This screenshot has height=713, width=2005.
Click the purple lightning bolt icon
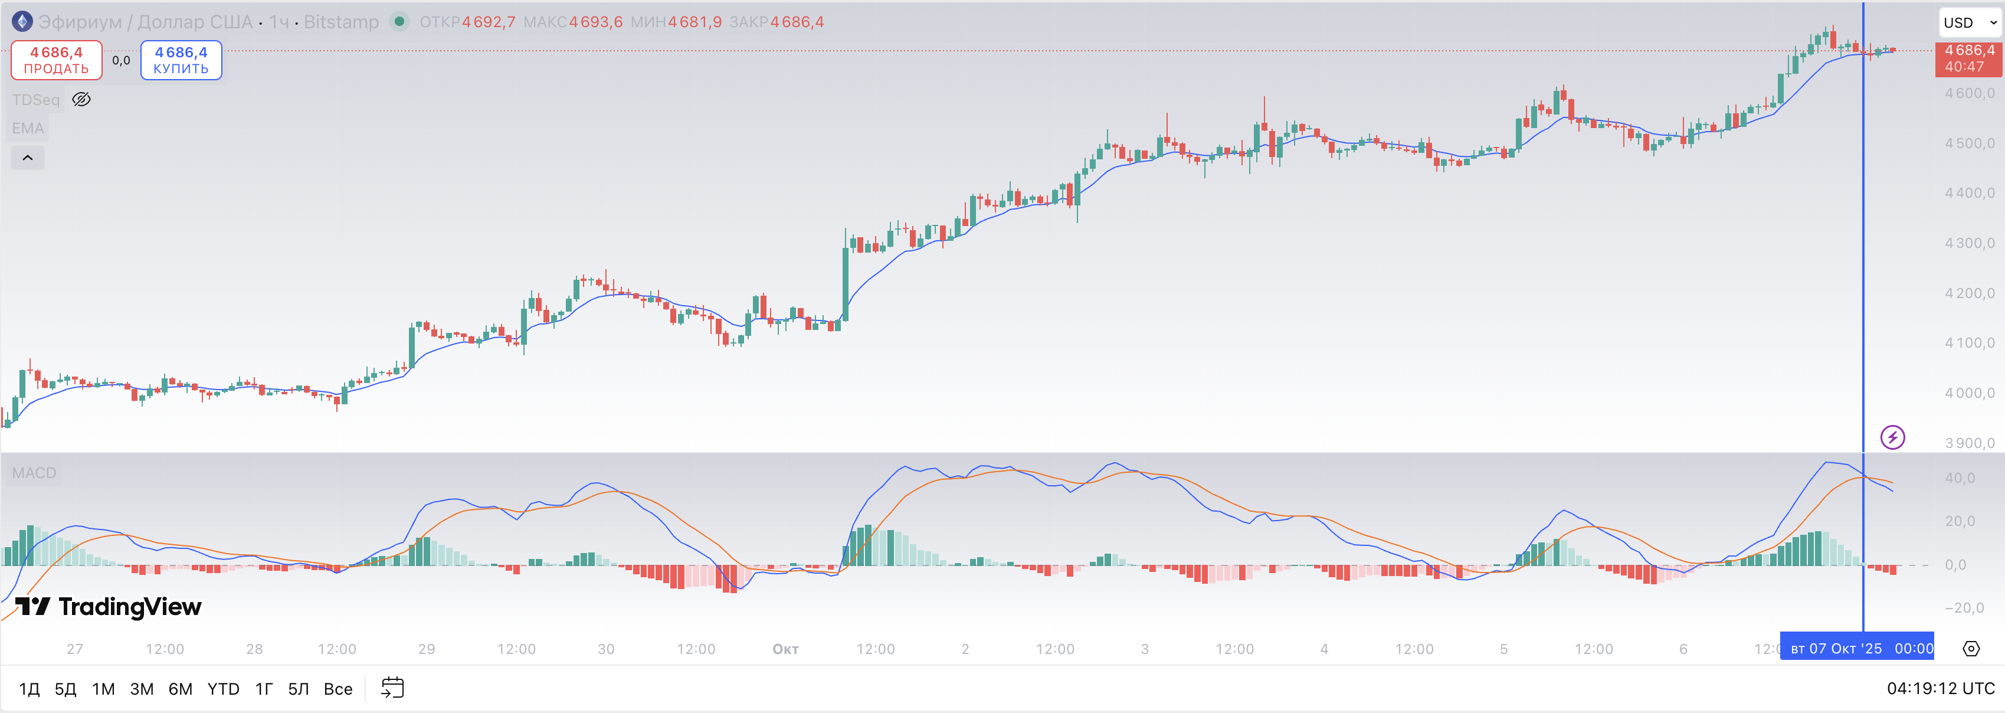coord(1892,437)
